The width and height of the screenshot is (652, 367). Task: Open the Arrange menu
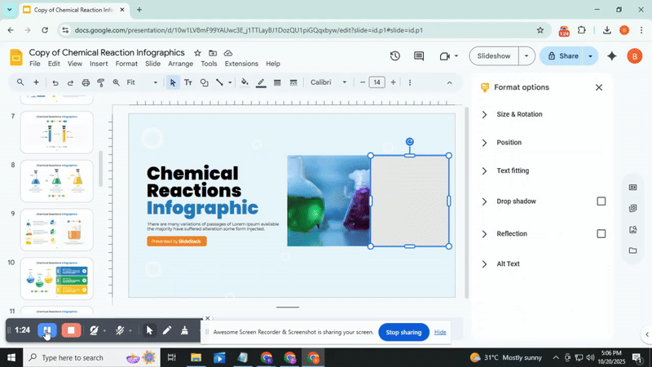180,64
